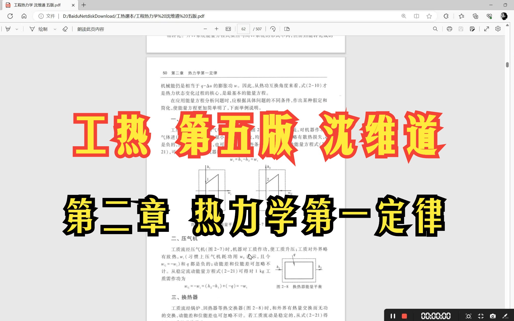Click caption 图 2-8 换热器能量平衡
Viewport: 514px width, 321px height.
point(299,287)
